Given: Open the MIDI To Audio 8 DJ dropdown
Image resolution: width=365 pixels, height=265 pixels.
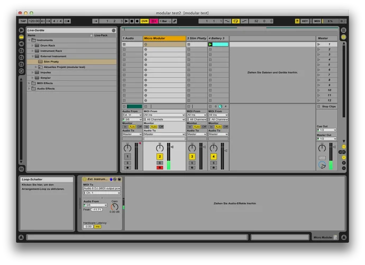Looking at the screenshot, I should (102, 188).
